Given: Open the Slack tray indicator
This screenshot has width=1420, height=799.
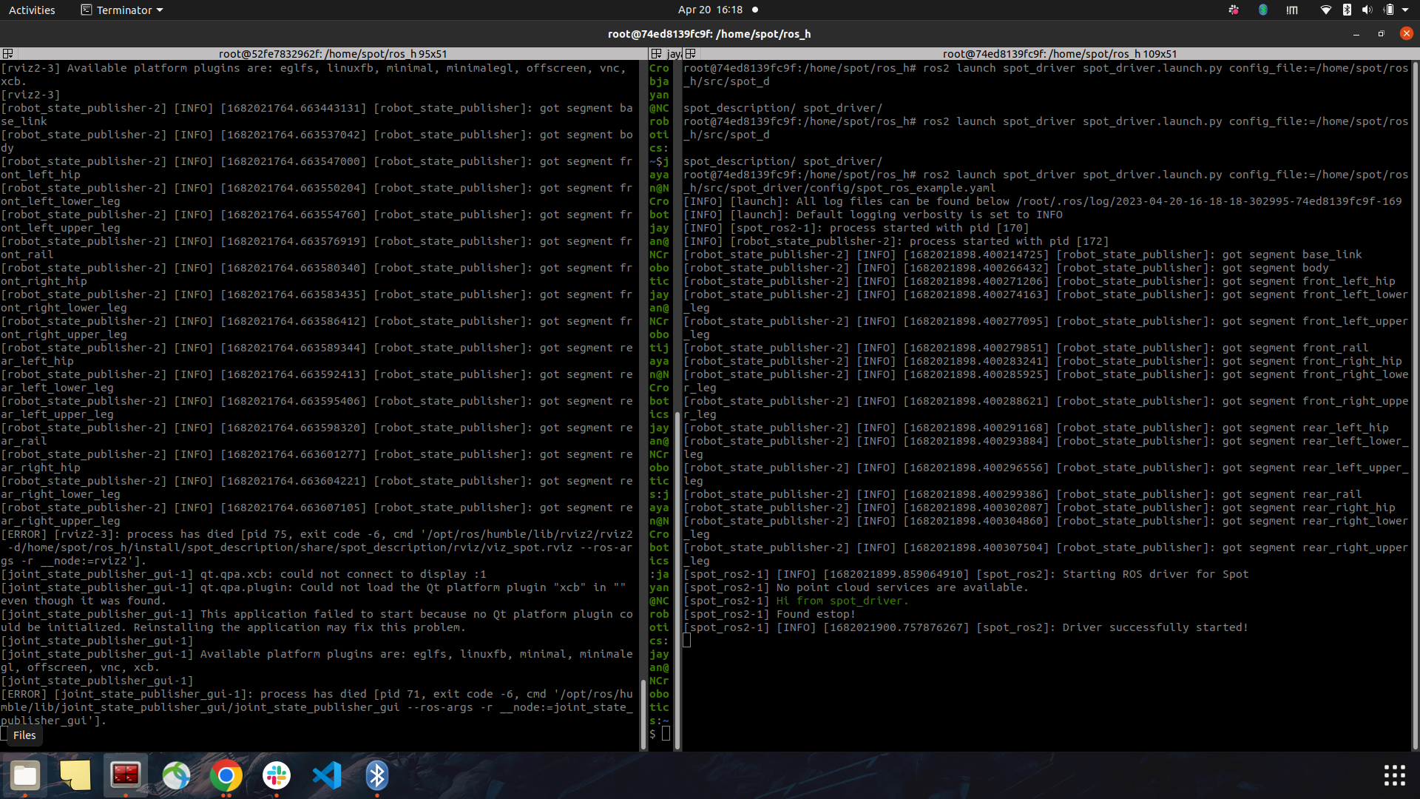Looking at the screenshot, I should pyautogui.click(x=1234, y=10).
